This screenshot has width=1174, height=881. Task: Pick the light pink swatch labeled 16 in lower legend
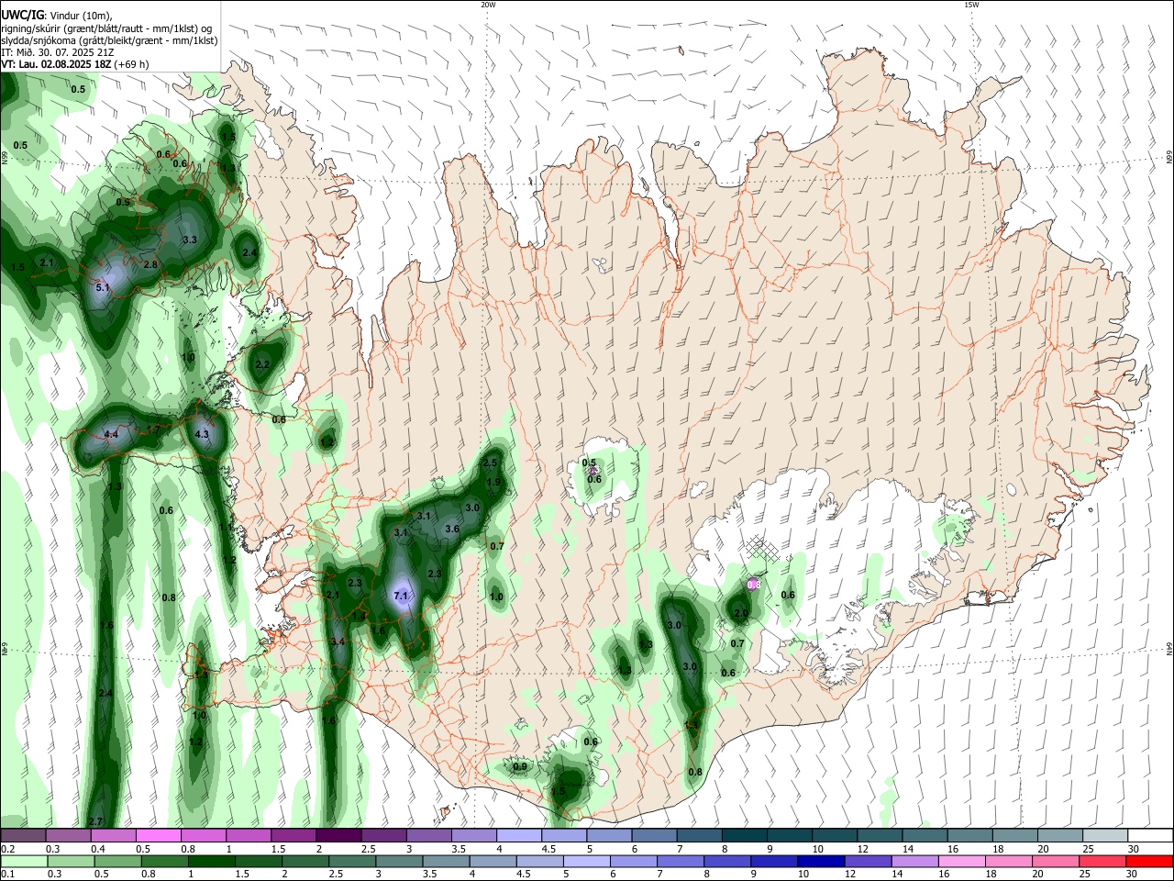(961, 862)
